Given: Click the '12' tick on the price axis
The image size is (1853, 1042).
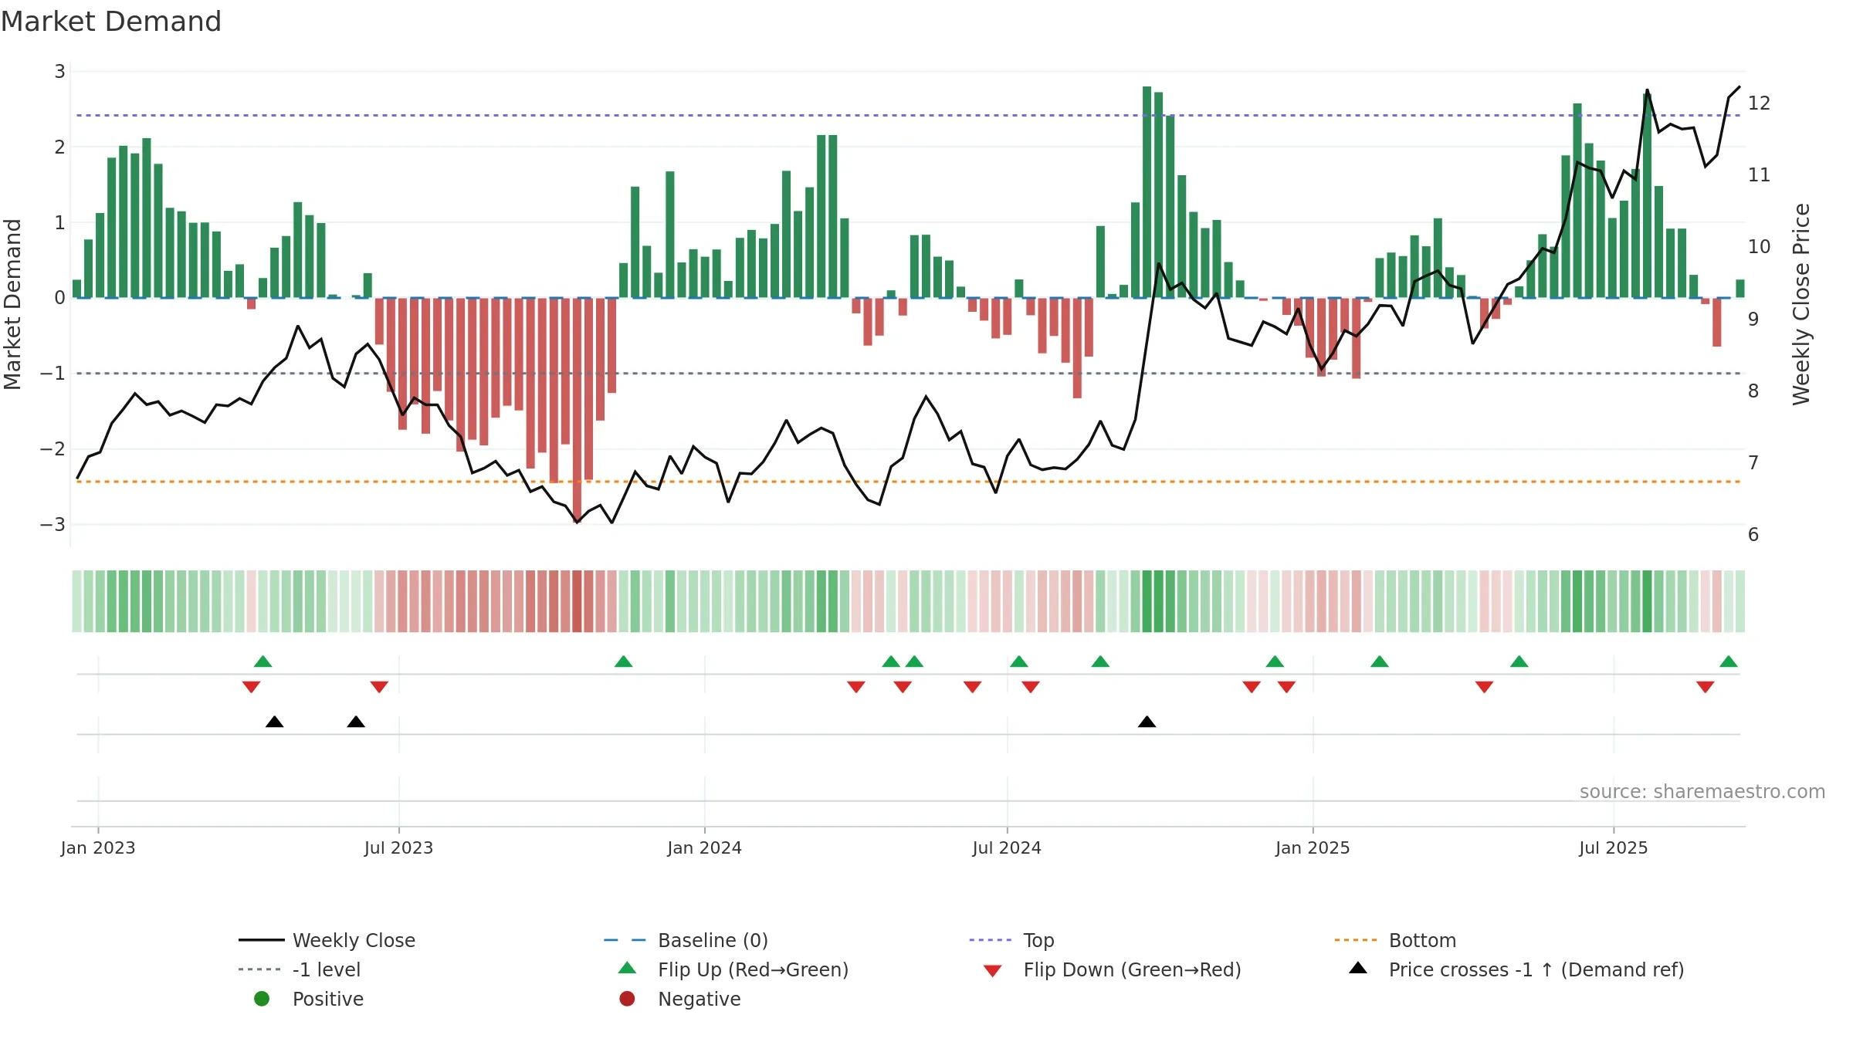Looking at the screenshot, I should [1760, 103].
